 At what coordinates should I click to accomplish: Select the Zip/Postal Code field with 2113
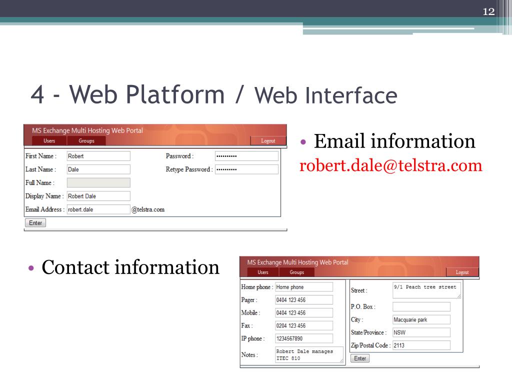coord(421,345)
